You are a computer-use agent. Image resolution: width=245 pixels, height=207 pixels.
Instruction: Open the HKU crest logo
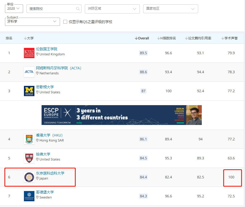tap(29, 139)
